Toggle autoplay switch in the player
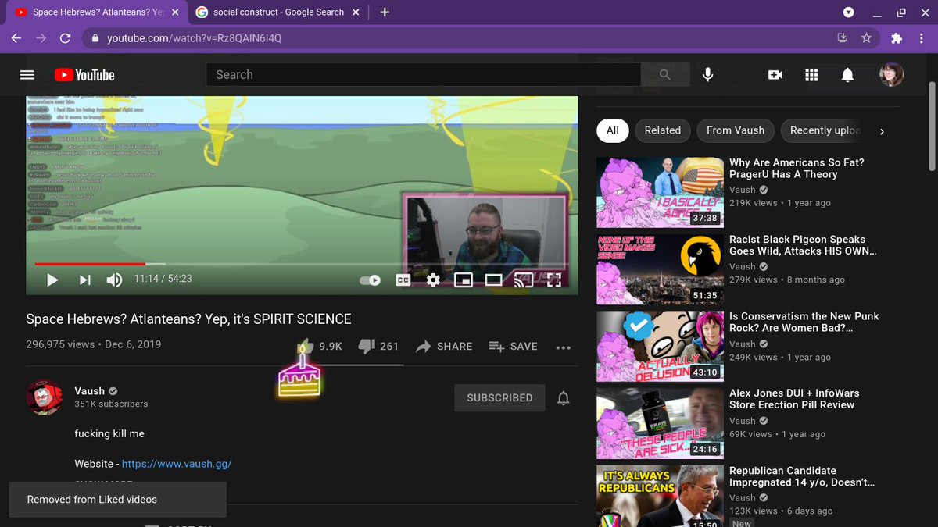Image resolution: width=938 pixels, height=527 pixels. [x=370, y=280]
